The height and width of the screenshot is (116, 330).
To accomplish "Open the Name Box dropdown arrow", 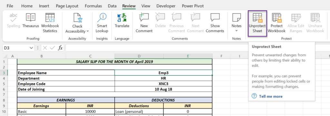I will coord(31,48).
